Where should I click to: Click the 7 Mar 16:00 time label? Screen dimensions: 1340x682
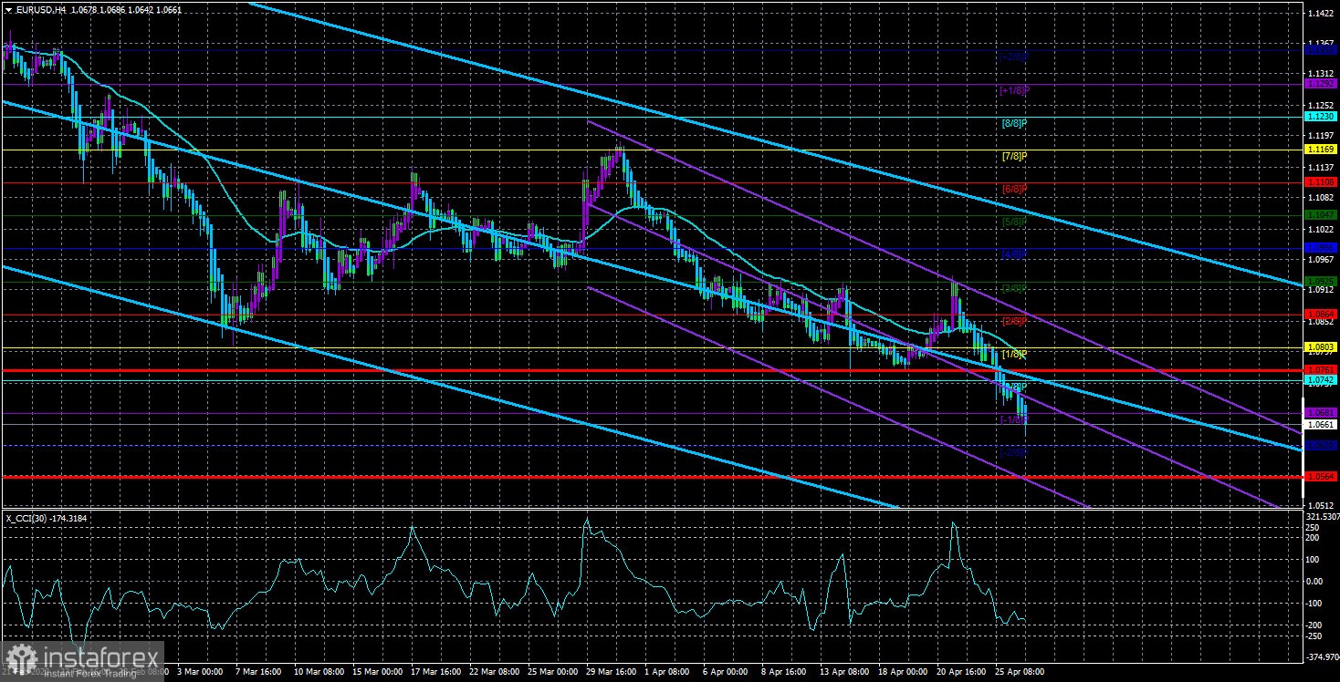[258, 671]
